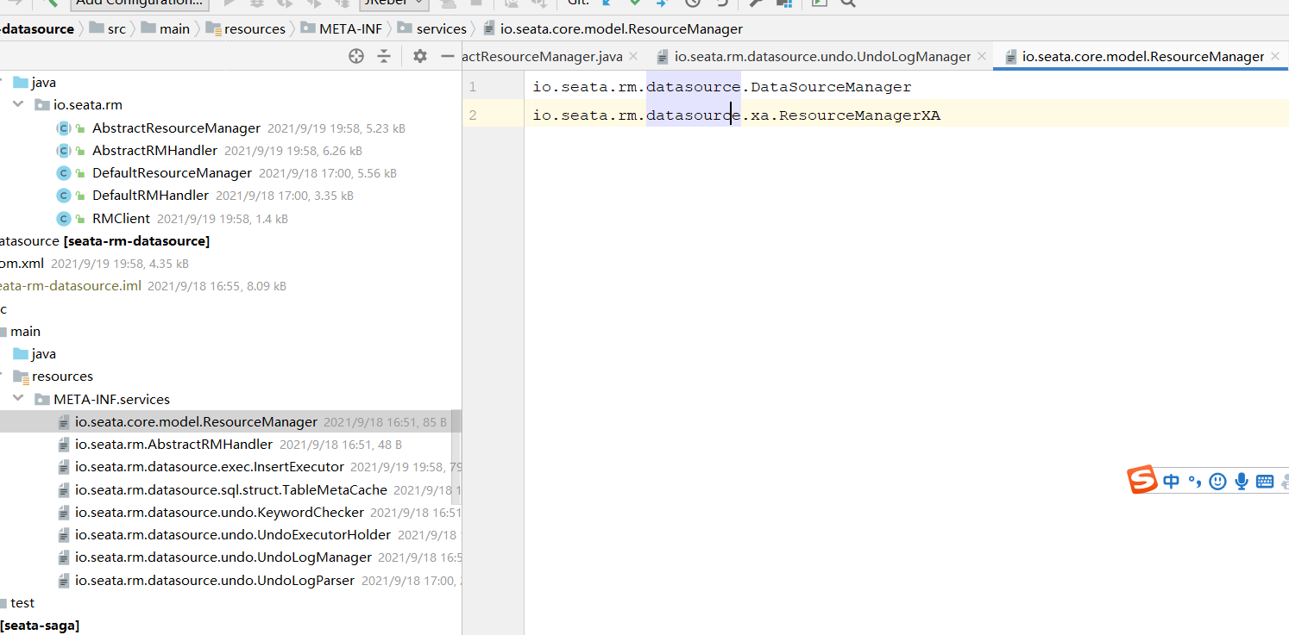Toggle Chinese/English mode with the 中 icon
This screenshot has height=635, width=1289.
coord(1171,482)
